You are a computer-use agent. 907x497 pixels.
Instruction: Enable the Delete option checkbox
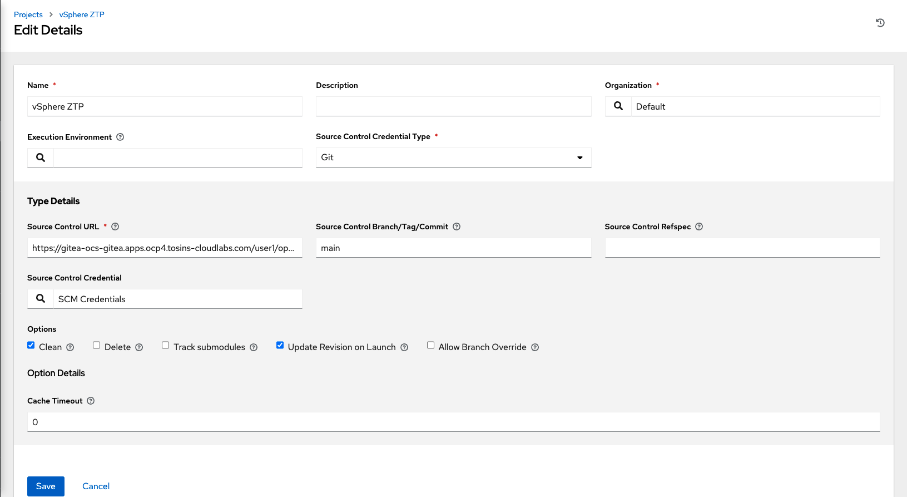tap(97, 346)
